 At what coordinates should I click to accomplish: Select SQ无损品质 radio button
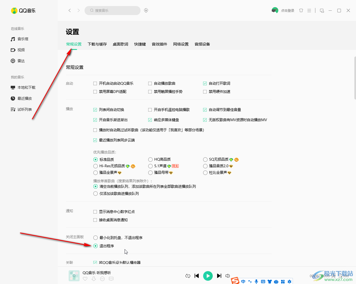(x=205, y=160)
